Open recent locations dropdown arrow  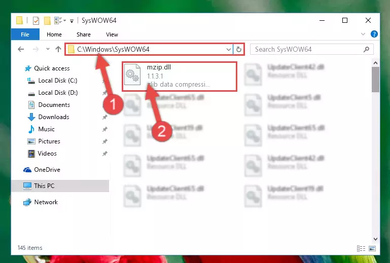48,49
